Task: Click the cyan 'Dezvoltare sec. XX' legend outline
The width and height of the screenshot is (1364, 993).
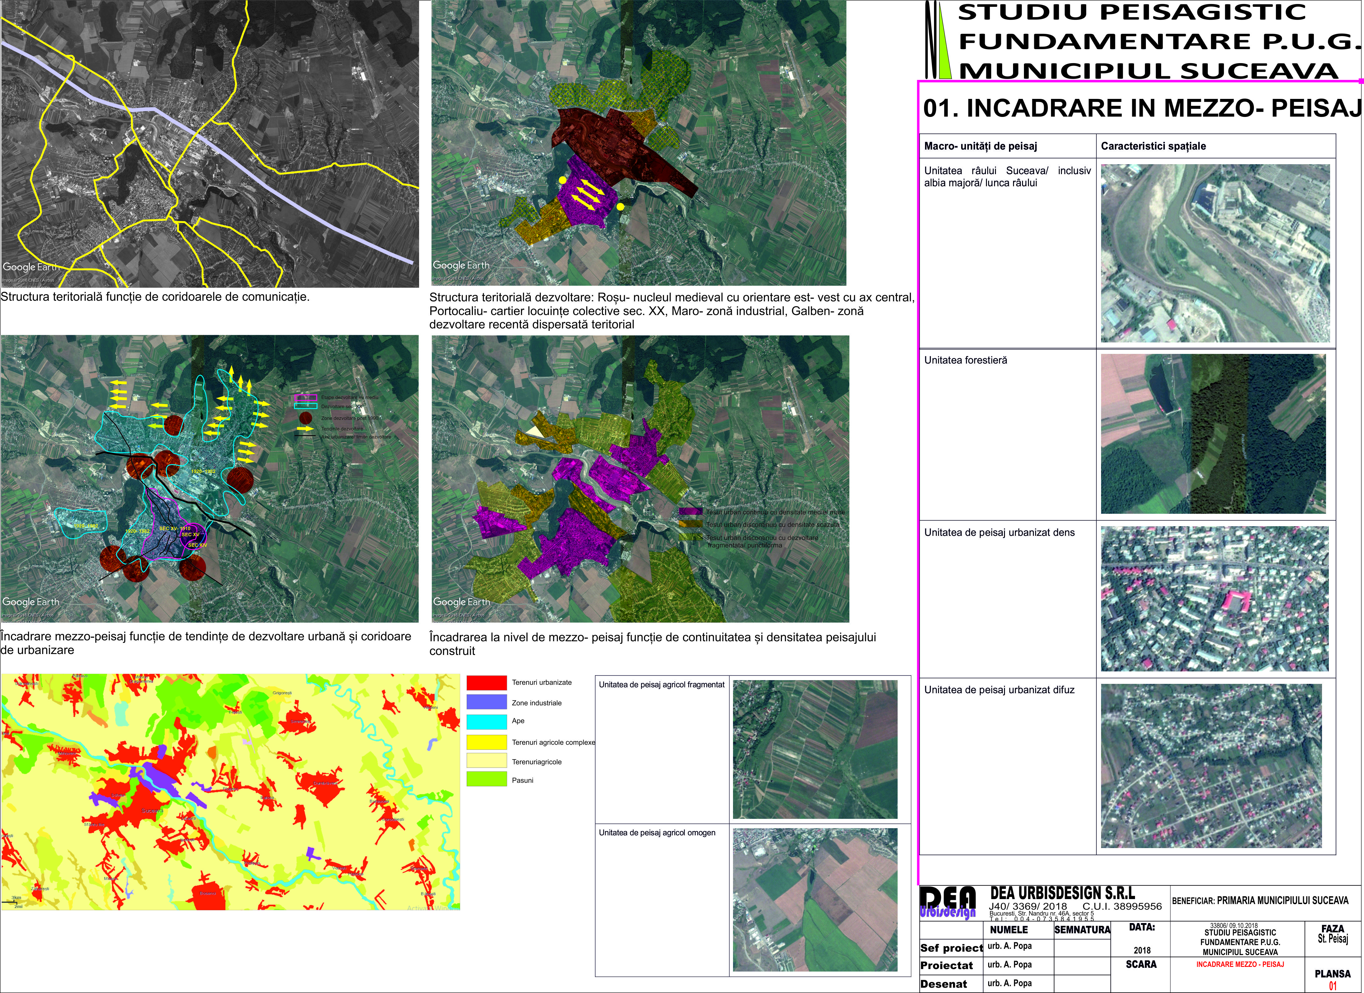Action: click(306, 406)
